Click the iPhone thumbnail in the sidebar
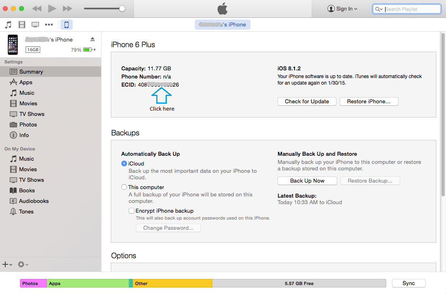Viewport: 446px width, 294px height. tap(13, 45)
